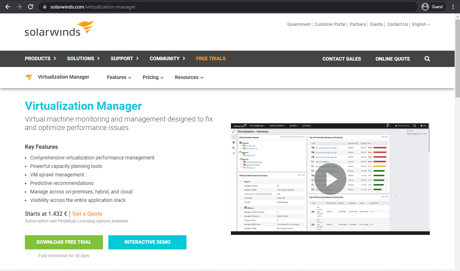The height and width of the screenshot is (271, 460).
Task: Click the DOWNLOAD FREE TRIAL button
Action: pyautogui.click(x=64, y=242)
